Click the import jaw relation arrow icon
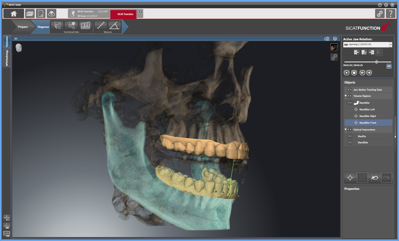This screenshot has height=241, width=399. click(357, 52)
